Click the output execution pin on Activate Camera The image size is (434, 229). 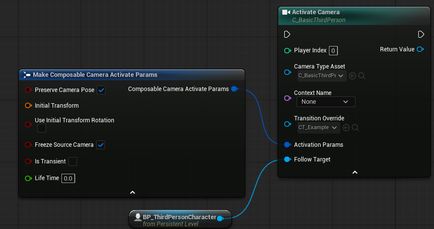point(421,34)
